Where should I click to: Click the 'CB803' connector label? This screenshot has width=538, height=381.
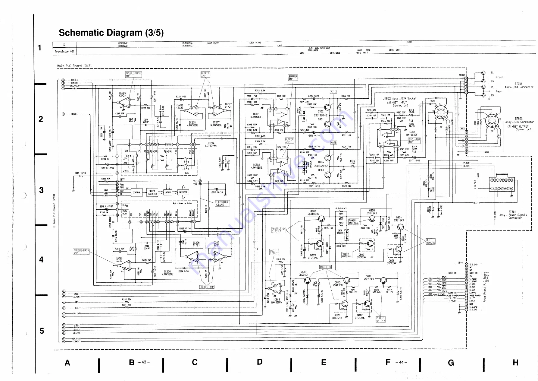(462, 129)
